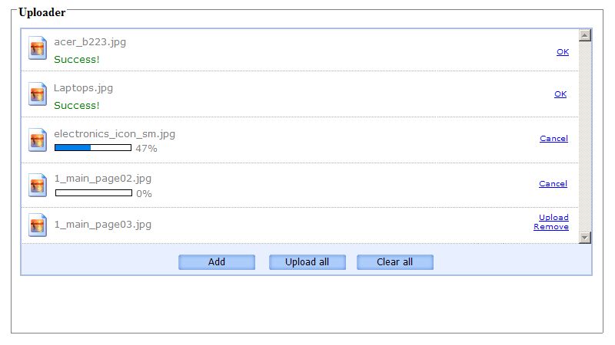
Task: Click the vertical scrollbar track
Action: point(585,136)
